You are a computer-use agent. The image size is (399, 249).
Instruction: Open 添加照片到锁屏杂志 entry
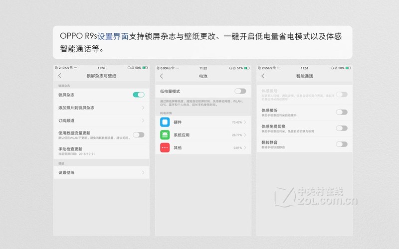pyautogui.click(x=101, y=108)
